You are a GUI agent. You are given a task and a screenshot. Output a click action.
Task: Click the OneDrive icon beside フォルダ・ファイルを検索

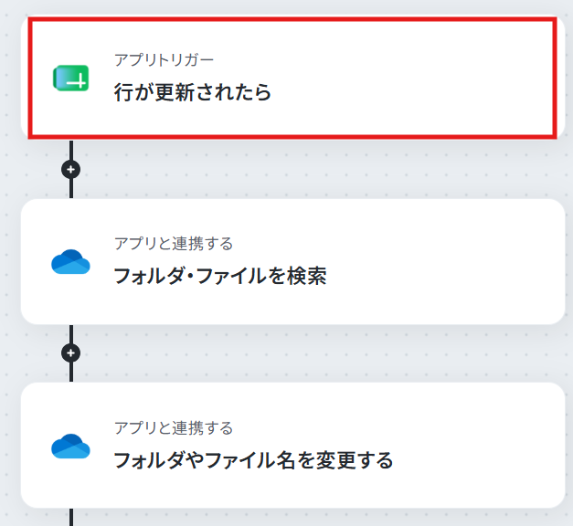[70, 261]
